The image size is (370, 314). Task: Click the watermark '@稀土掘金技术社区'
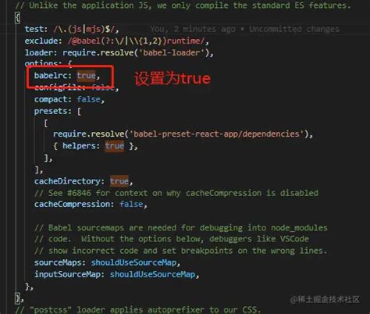point(325,299)
